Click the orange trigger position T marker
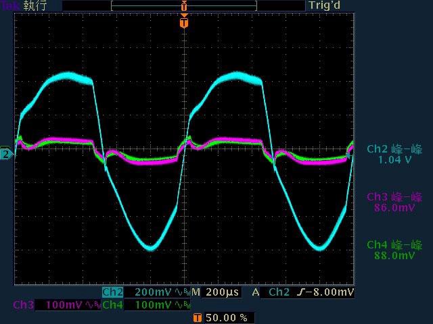The height and width of the screenshot is (324, 433). click(184, 23)
